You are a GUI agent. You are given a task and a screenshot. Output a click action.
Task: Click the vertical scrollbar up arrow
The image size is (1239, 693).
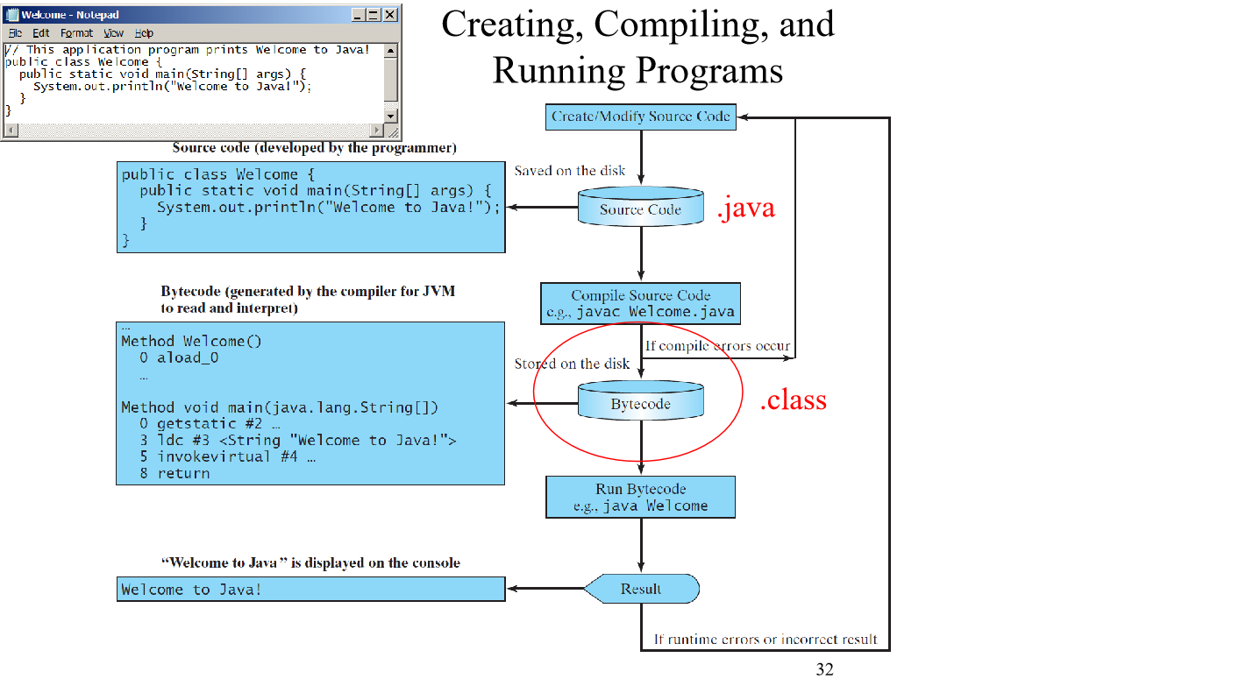click(394, 50)
